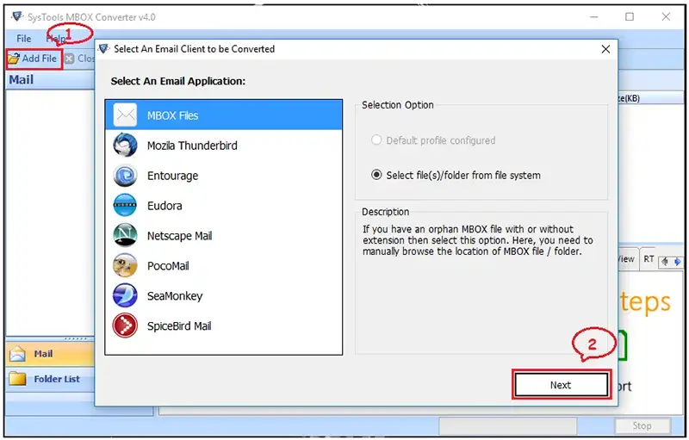Open the File menu
The width and height of the screenshot is (689, 440).
24,39
